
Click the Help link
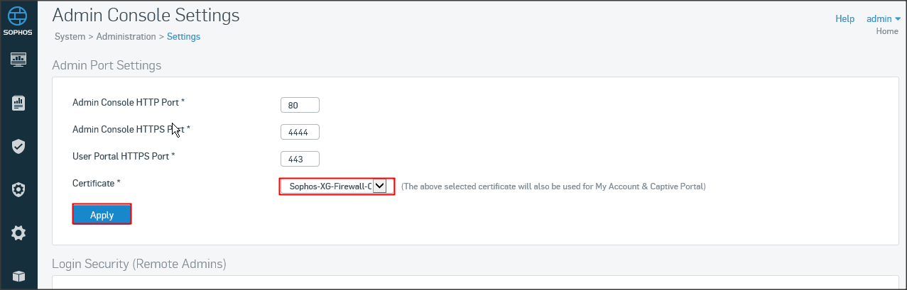844,19
